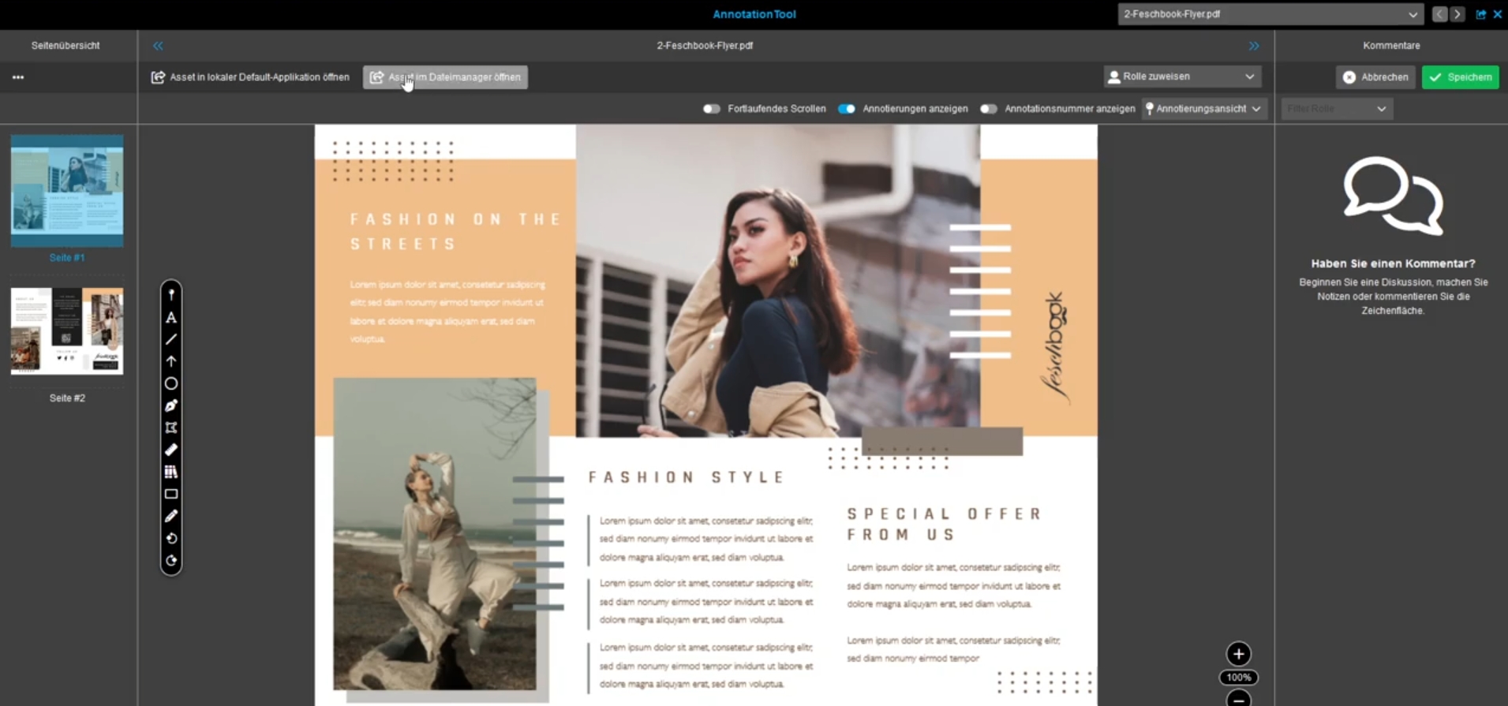Screen dimensions: 1508x706
Task: Turn off Annotierungen anzeigen switch
Action: [x=847, y=109]
